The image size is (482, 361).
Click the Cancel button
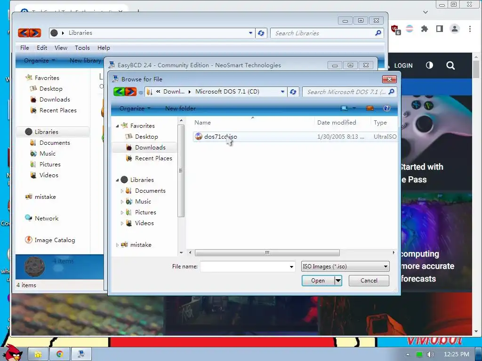pos(369,281)
